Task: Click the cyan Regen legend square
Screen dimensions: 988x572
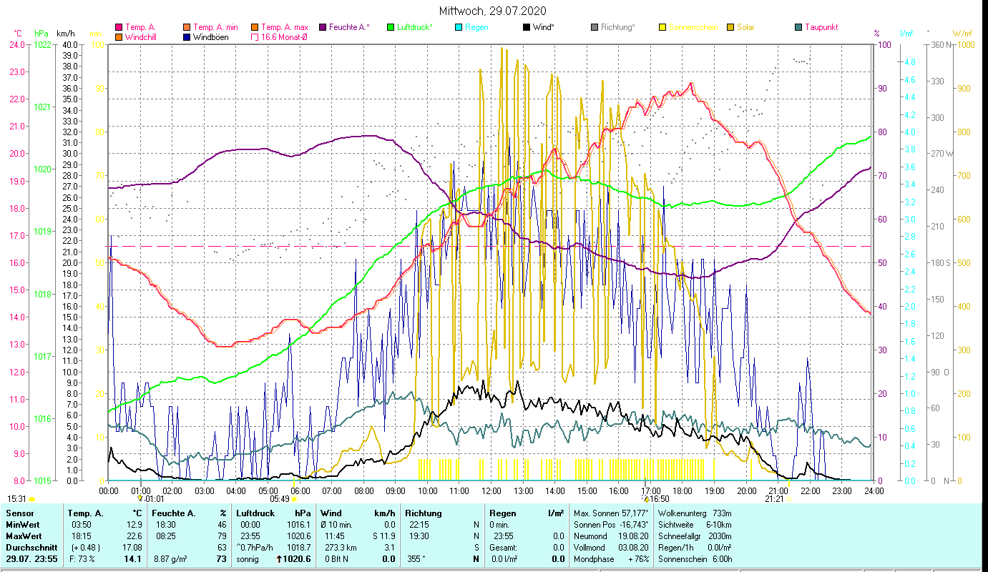Action: (459, 27)
